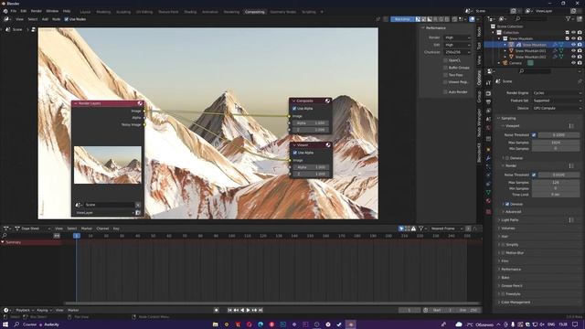Open the File menu
Screen dimensions: 585x329
coord(14,11)
